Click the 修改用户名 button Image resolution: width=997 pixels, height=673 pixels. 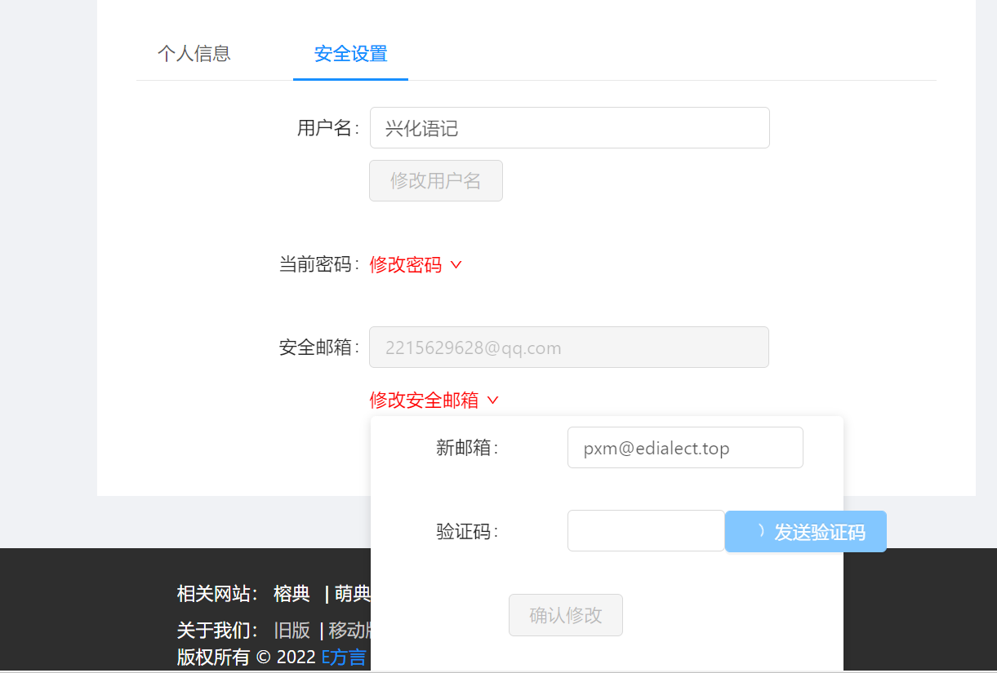(x=435, y=180)
